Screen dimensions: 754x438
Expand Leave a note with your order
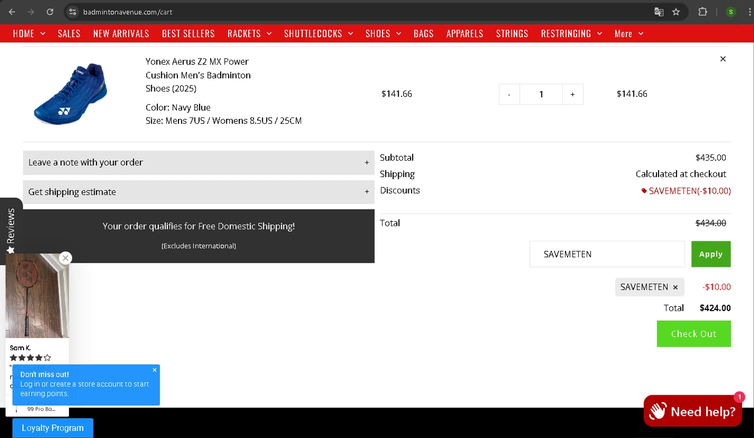pyautogui.click(x=199, y=163)
